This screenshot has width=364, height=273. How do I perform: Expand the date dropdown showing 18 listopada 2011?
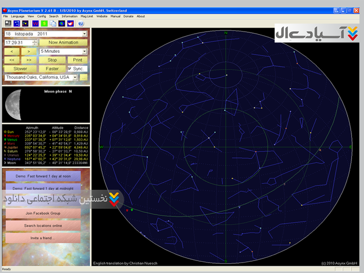[x=85, y=34]
